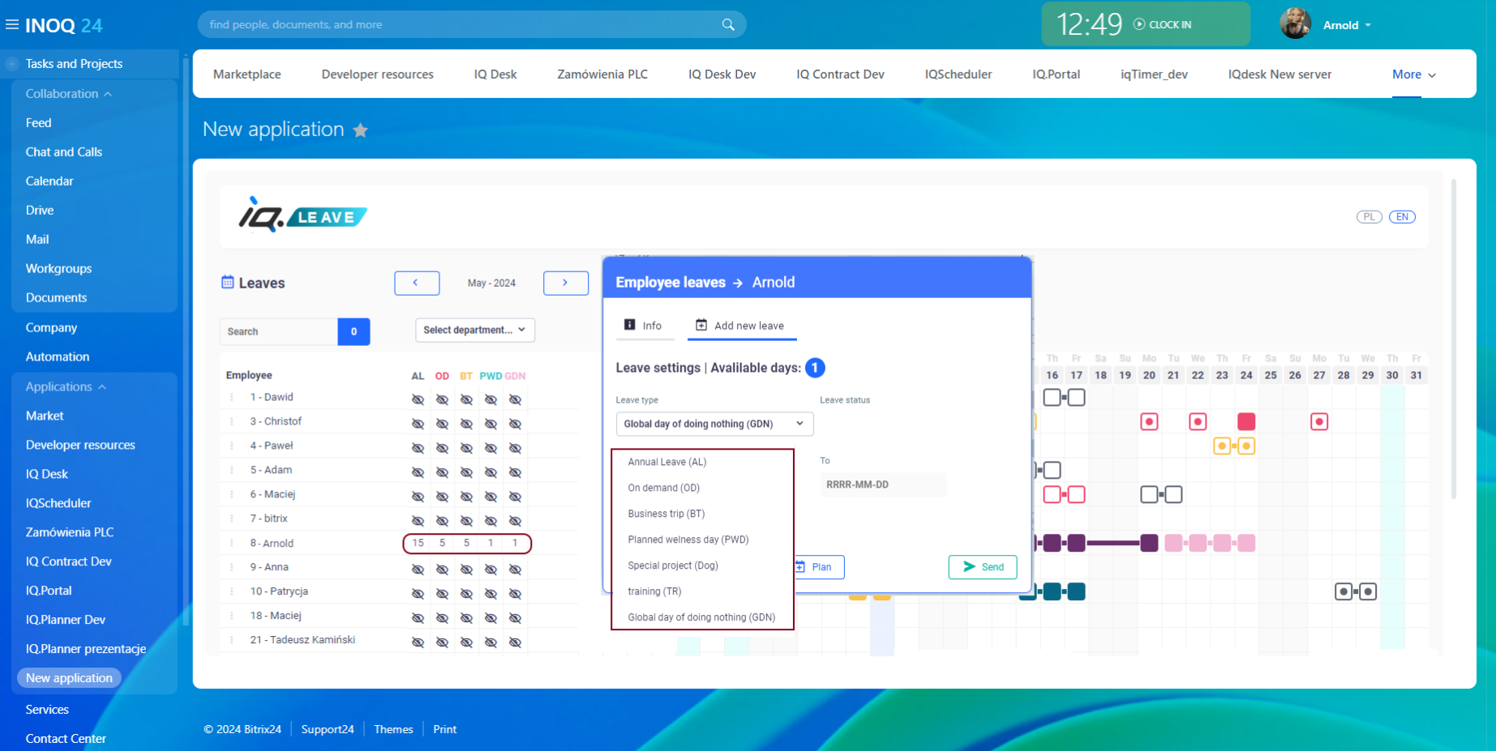1496x751 pixels.
Task: Star the New application page as favorite
Action: 361,130
